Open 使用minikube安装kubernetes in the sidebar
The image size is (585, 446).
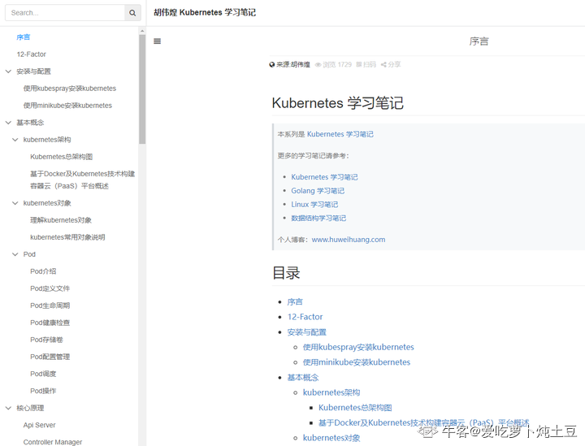point(67,106)
